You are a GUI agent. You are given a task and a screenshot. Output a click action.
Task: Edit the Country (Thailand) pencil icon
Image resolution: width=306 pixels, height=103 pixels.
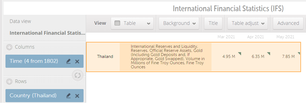click(68, 96)
